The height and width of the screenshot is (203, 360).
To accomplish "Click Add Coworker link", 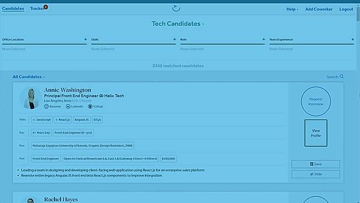I will pos(319,9).
